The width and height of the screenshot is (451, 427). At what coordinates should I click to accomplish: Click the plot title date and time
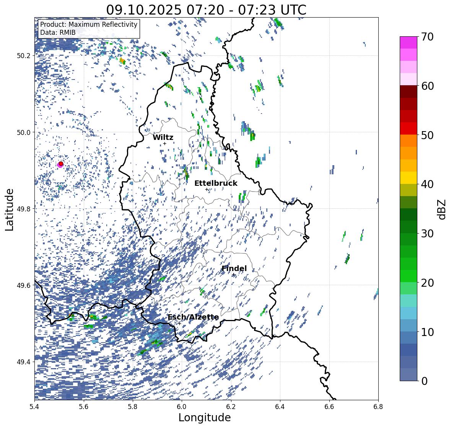(206, 10)
